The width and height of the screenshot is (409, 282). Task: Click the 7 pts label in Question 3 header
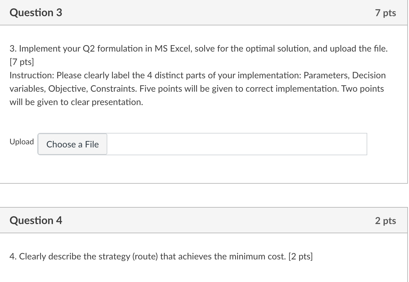point(385,13)
